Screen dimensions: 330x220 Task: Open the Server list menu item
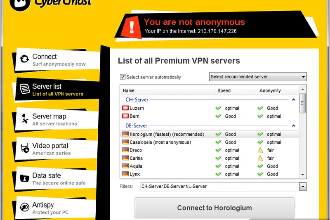coord(57,90)
